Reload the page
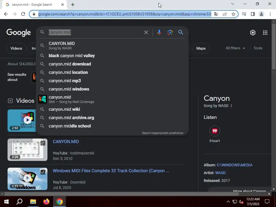276x207 pixels. [x=23, y=14]
